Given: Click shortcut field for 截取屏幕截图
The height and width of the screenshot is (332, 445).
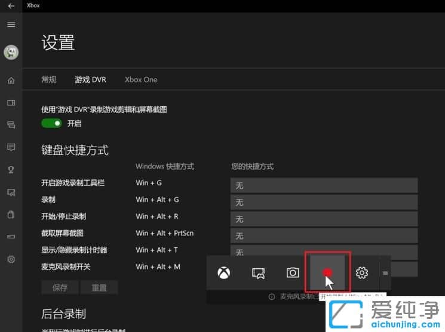Looking at the screenshot, I should [324, 235].
